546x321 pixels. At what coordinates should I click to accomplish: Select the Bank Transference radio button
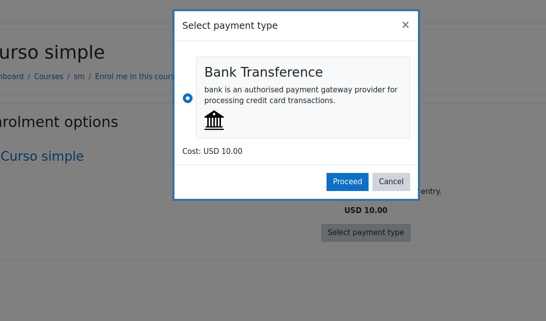[188, 98]
